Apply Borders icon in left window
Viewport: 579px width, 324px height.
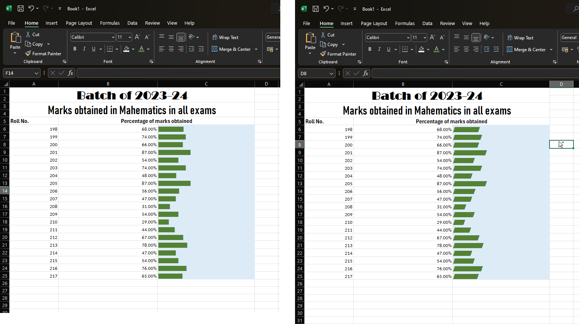(110, 49)
